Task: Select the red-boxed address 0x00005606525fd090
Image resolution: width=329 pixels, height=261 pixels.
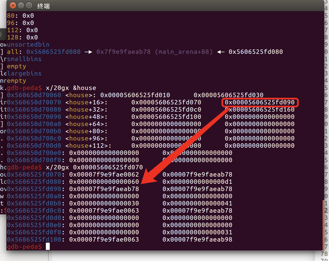Action: pyautogui.click(x=260, y=102)
